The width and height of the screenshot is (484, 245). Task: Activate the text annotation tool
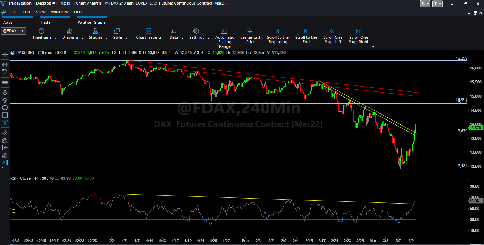tap(5, 123)
